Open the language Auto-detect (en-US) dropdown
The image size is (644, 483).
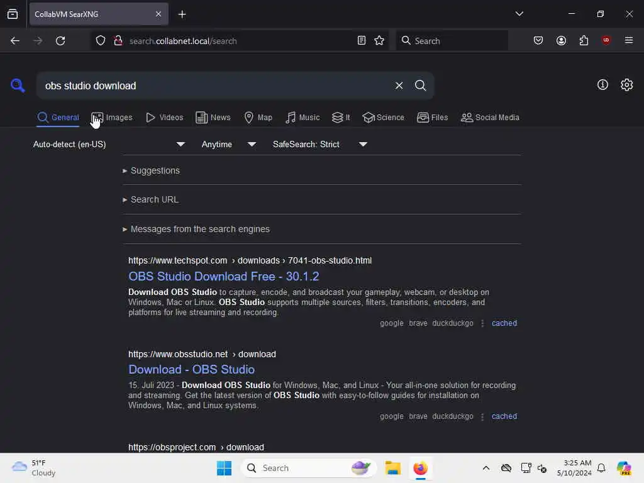(109, 144)
